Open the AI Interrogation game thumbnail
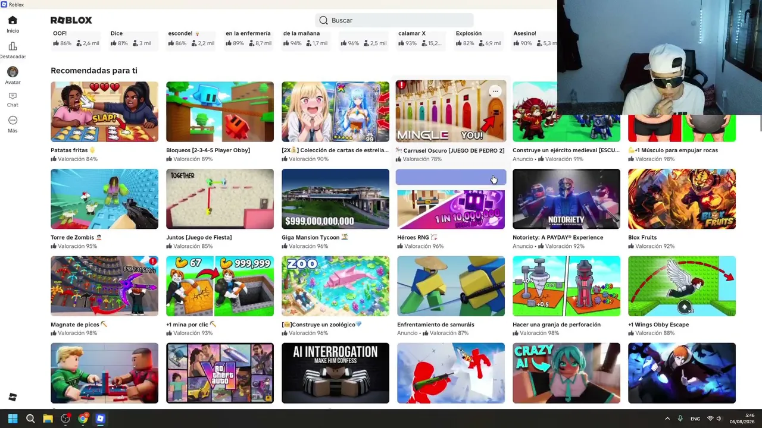The width and height of the screenshot is (762, 428). (335, 373)
